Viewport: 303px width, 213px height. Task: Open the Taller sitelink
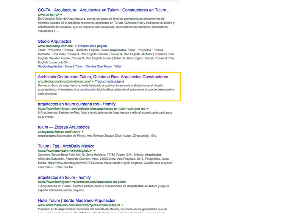[x=118, y=67]
